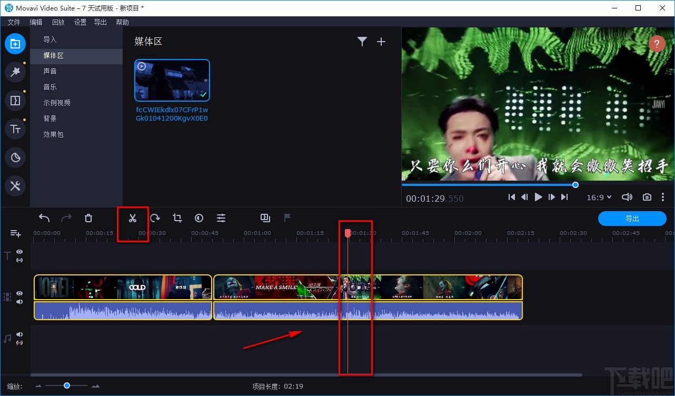Screen dimensions: 675x396
Task: Mute the video track audio
Action: (x=19, y=302)
